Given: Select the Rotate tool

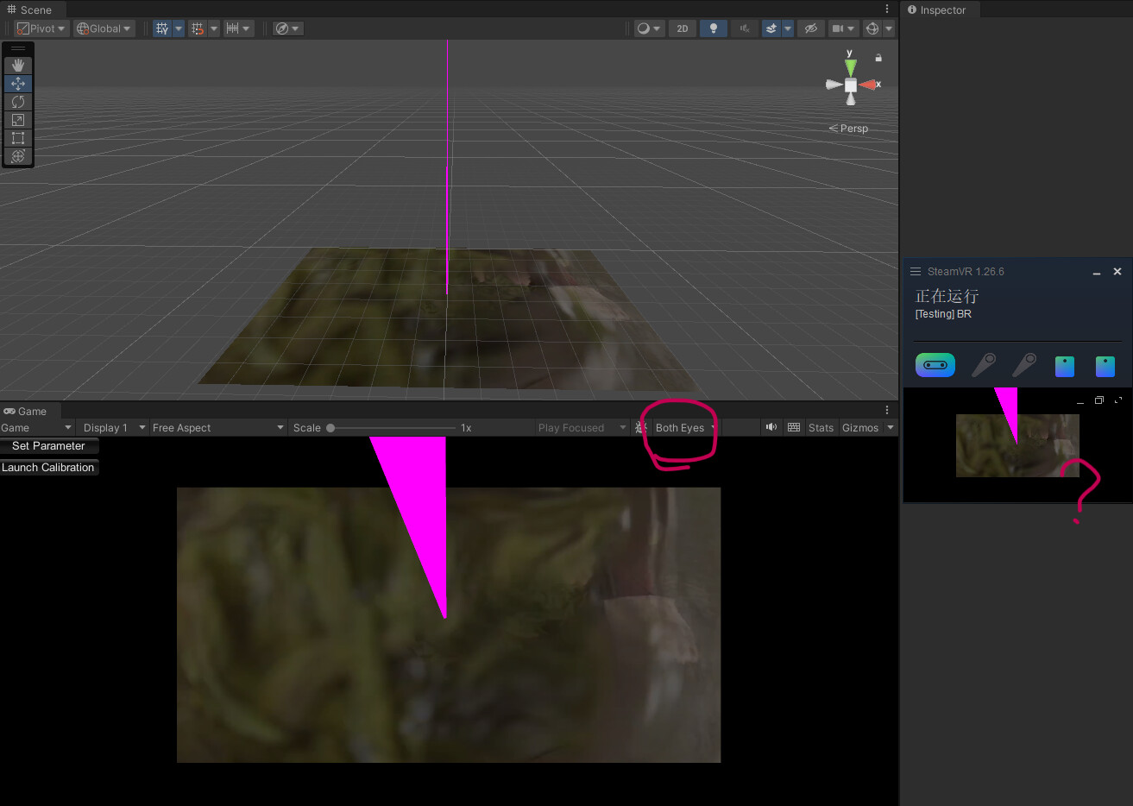Looking at the screenshot, I should (17, 101).
